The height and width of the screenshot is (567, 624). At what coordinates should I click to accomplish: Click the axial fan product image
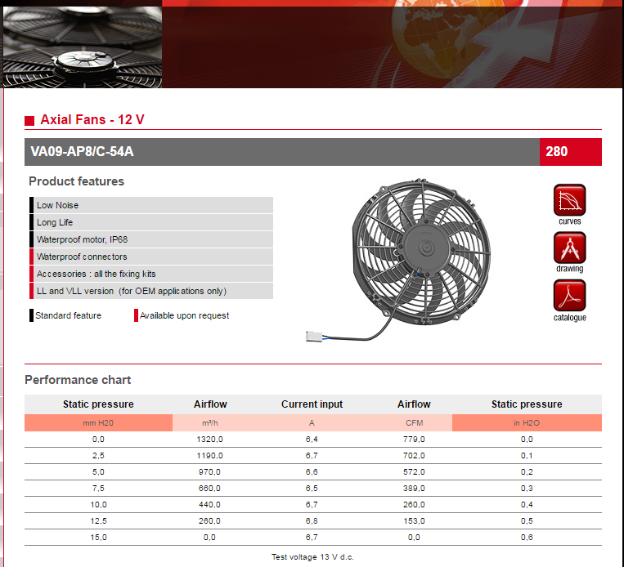(x=400, y=259)
